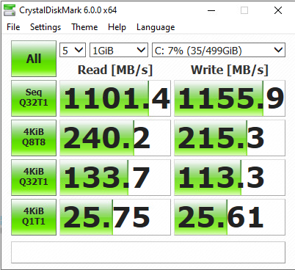Select the Seq write result 1155.9
Image resolution: width=295 pixels, height=270 pixels.
(x=230, y=98)
